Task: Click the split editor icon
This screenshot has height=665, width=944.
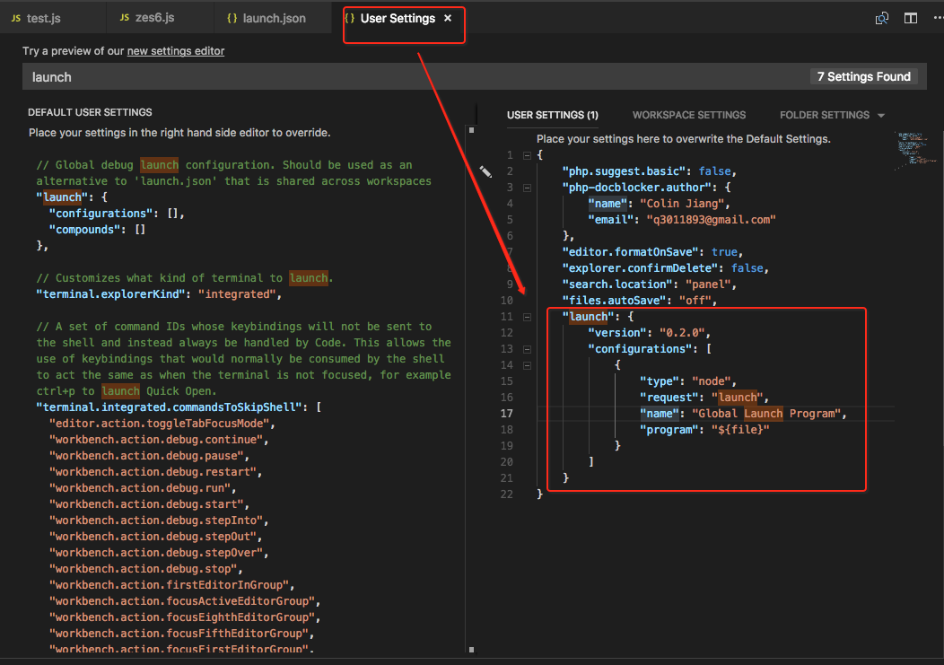Action: (x=911, y=18)
